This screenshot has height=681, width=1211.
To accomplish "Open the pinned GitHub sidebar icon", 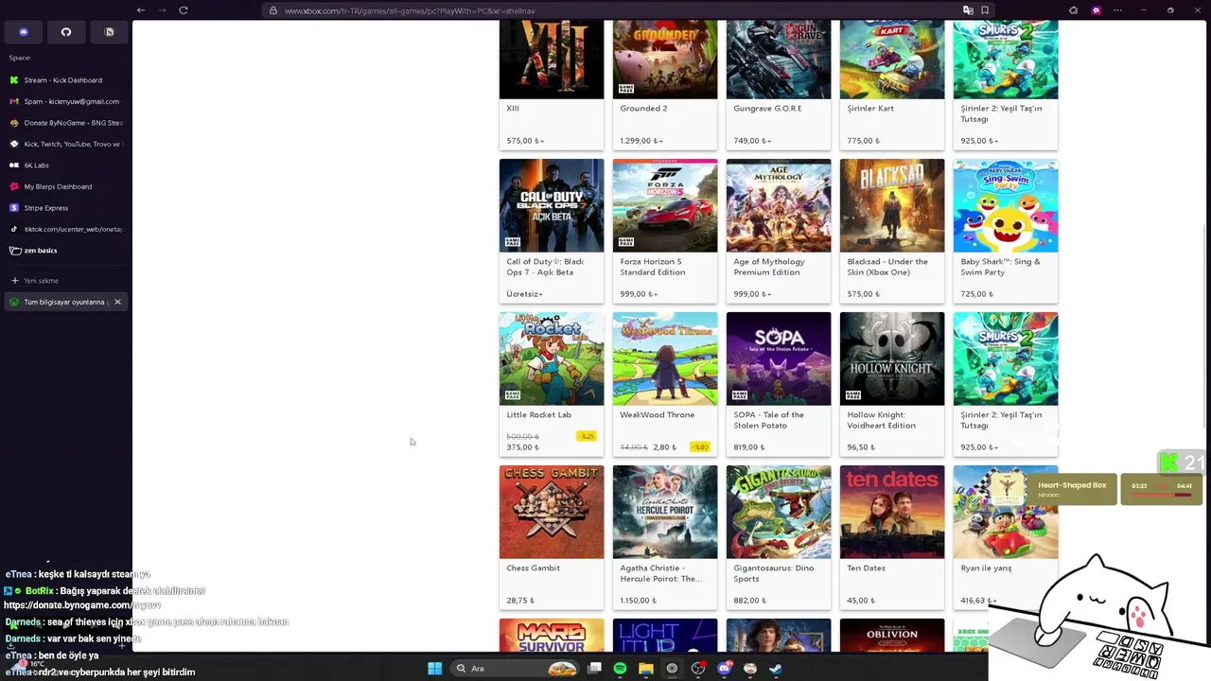I will pos(66,32).
